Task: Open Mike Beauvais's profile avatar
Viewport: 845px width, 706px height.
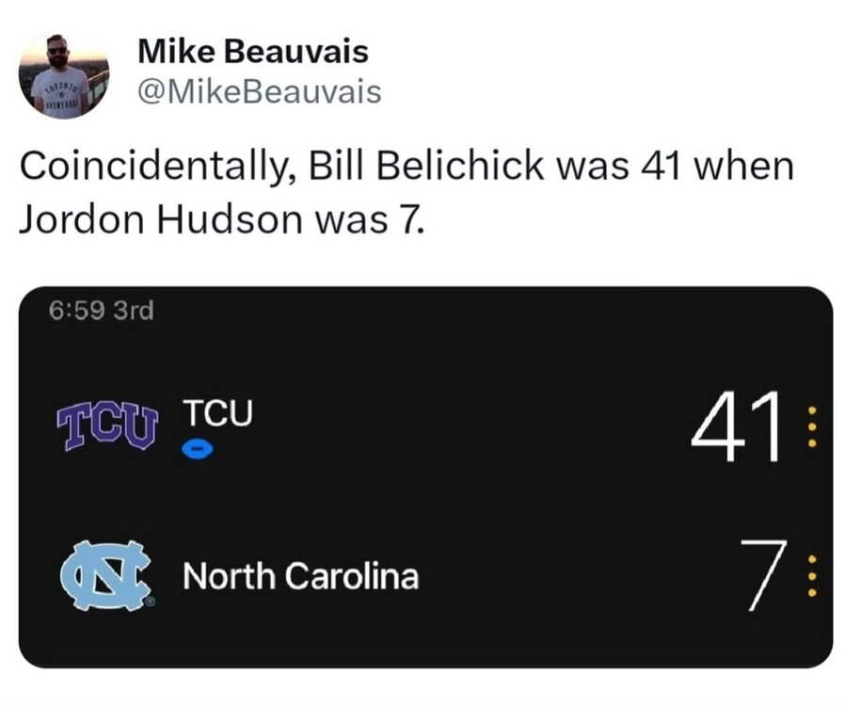Action: (x=64, y=74)
